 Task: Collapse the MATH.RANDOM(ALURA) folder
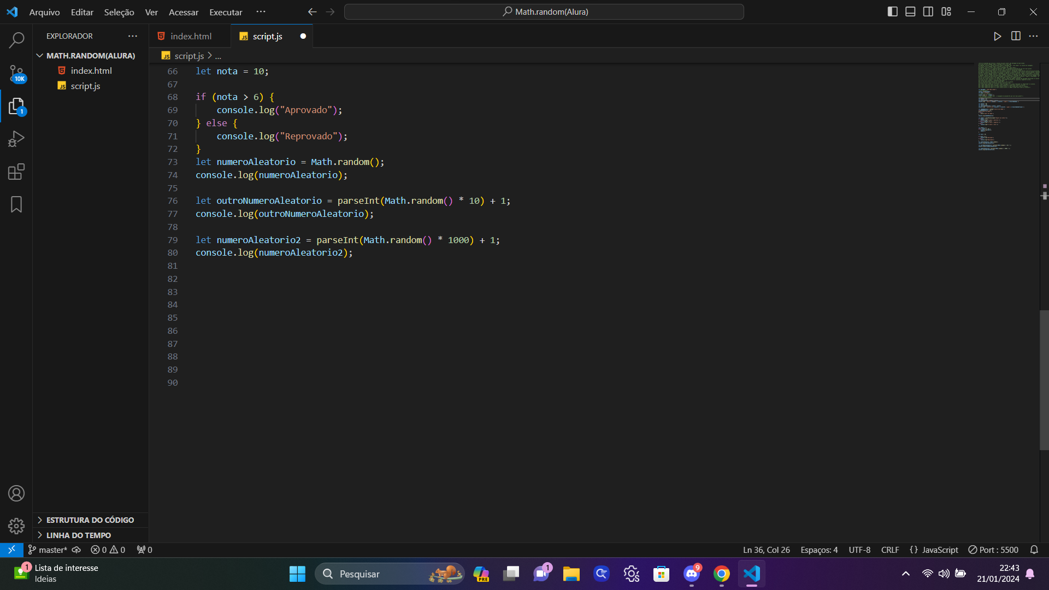tap(91, 56)
